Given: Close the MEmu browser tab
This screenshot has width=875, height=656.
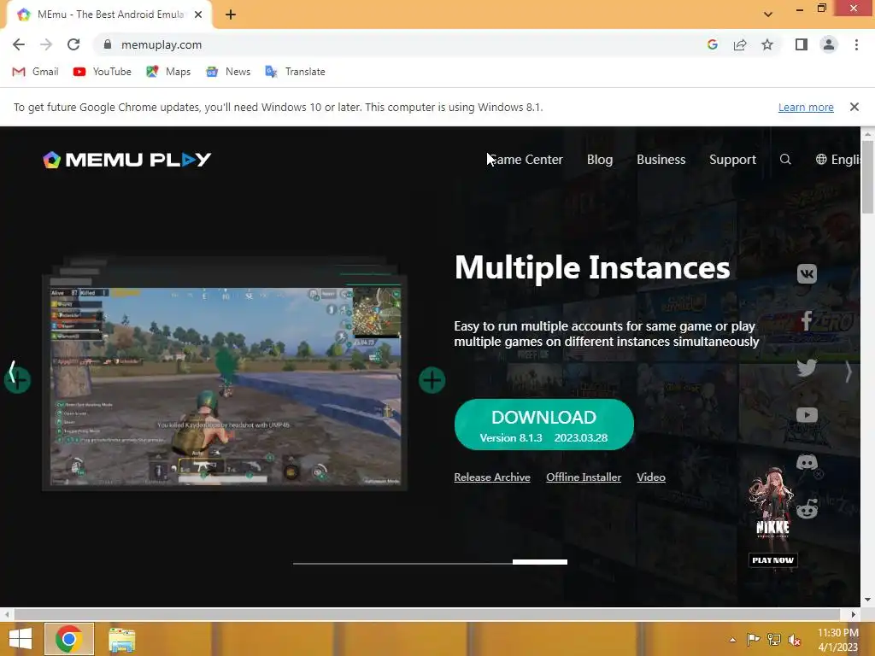Looking at the screenshot, I should tap(198, 15).
